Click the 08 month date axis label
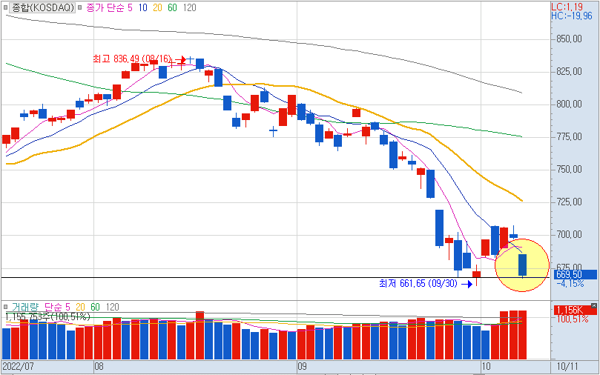 tap(99, 367)
